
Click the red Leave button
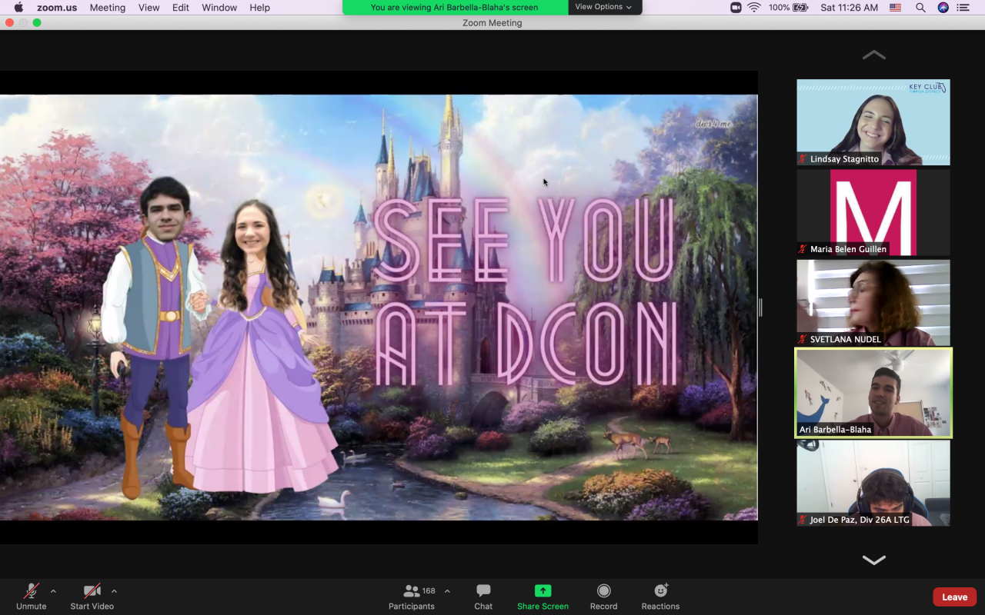pos(954,597)
